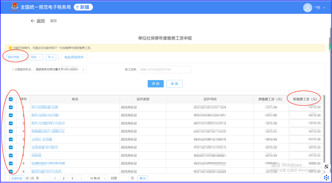
Task: Expand the 主管税务机关 combo box
Action: (60, 70)
